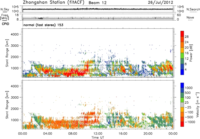Select 3000 tick on power panel axis

click(x=14, y=46)
